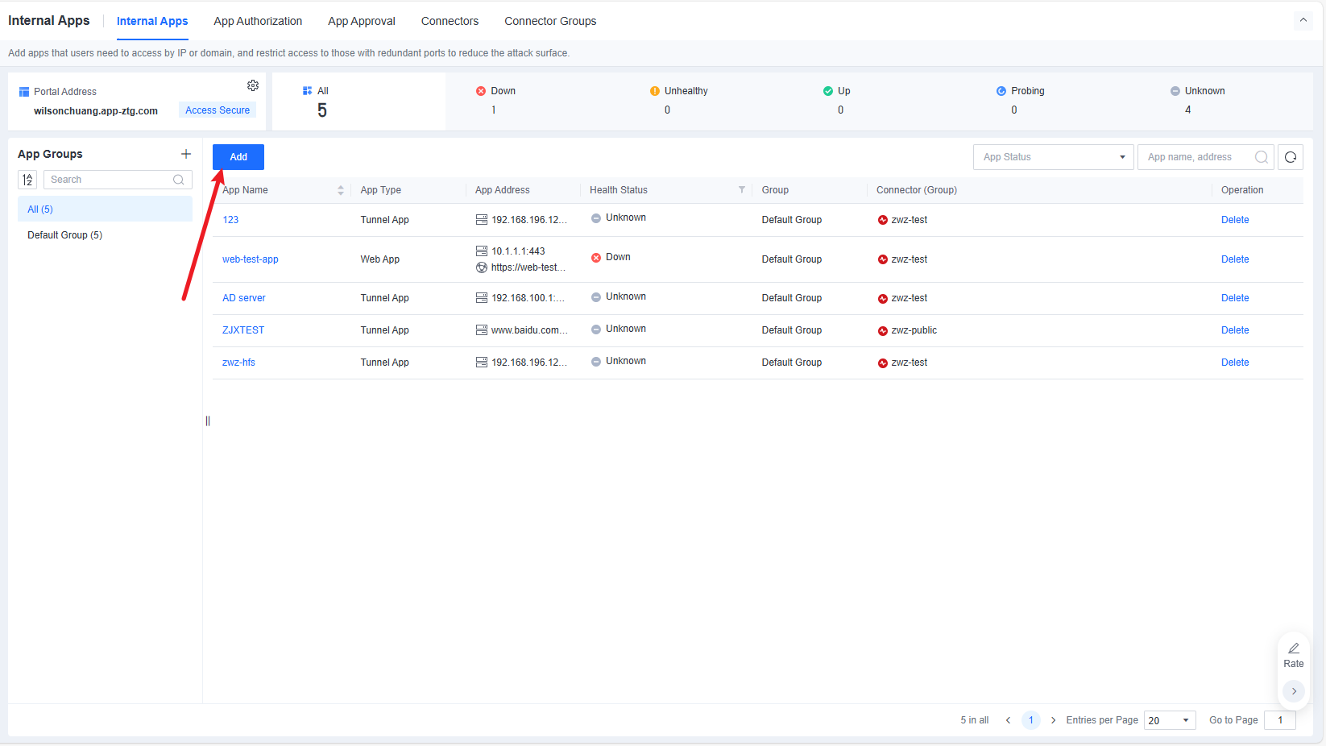The image size is (1326, 746).
Task: Open the AD server app link
Action: [x=244, y=298]
